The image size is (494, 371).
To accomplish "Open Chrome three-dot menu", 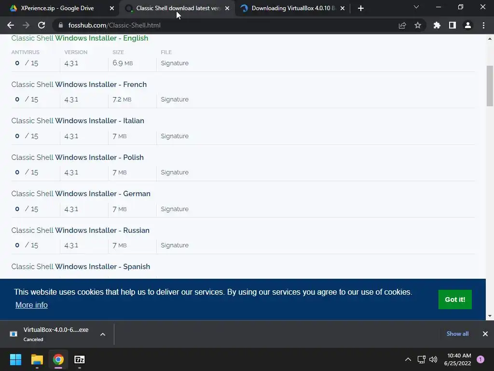I will pos(483,25).
